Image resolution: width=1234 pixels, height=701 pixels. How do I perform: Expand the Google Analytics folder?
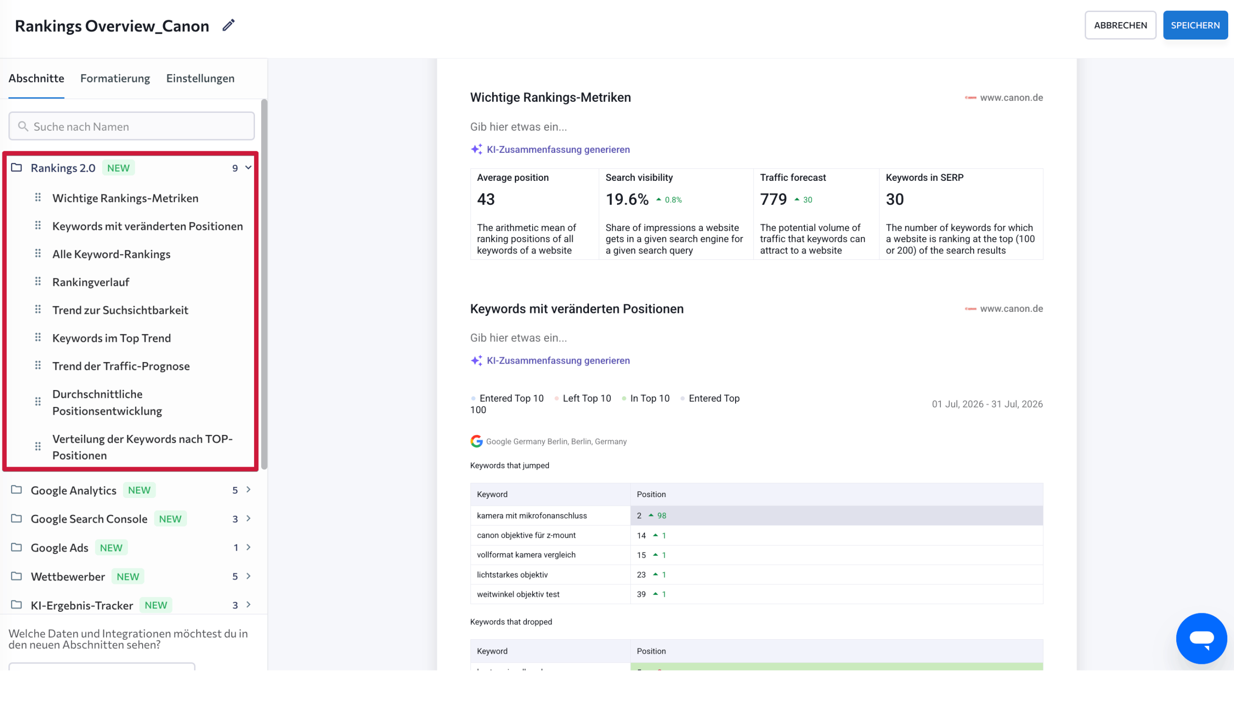[248, 490]
